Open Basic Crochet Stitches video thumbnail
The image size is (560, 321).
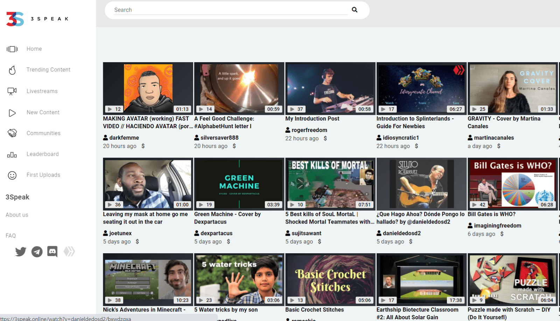tap(330, 279)
